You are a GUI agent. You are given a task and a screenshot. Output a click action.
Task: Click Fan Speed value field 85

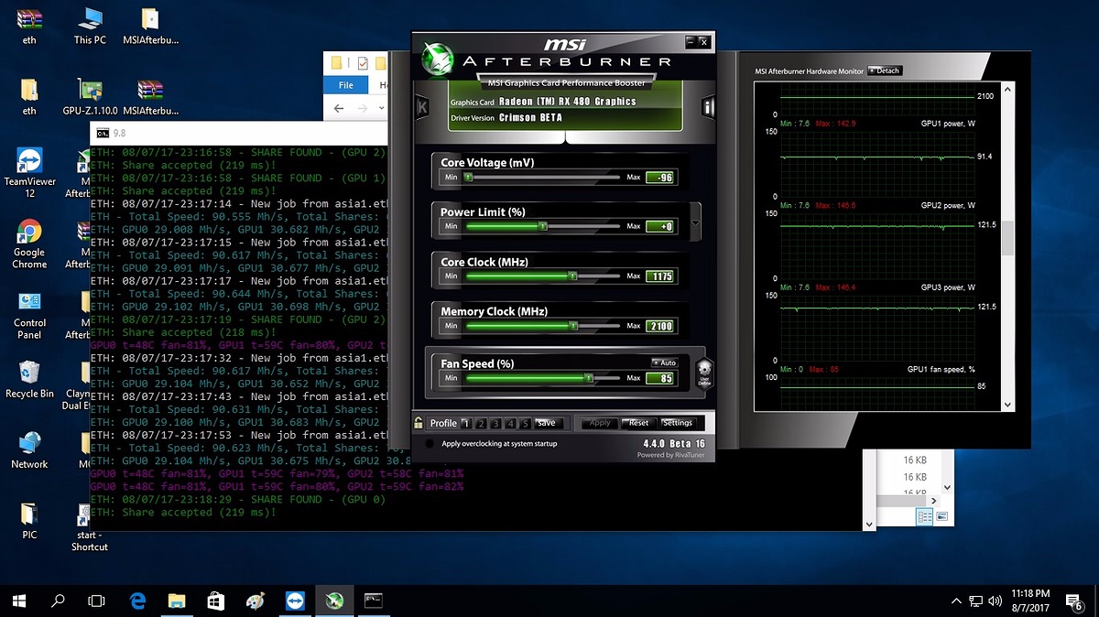(660, 378)
